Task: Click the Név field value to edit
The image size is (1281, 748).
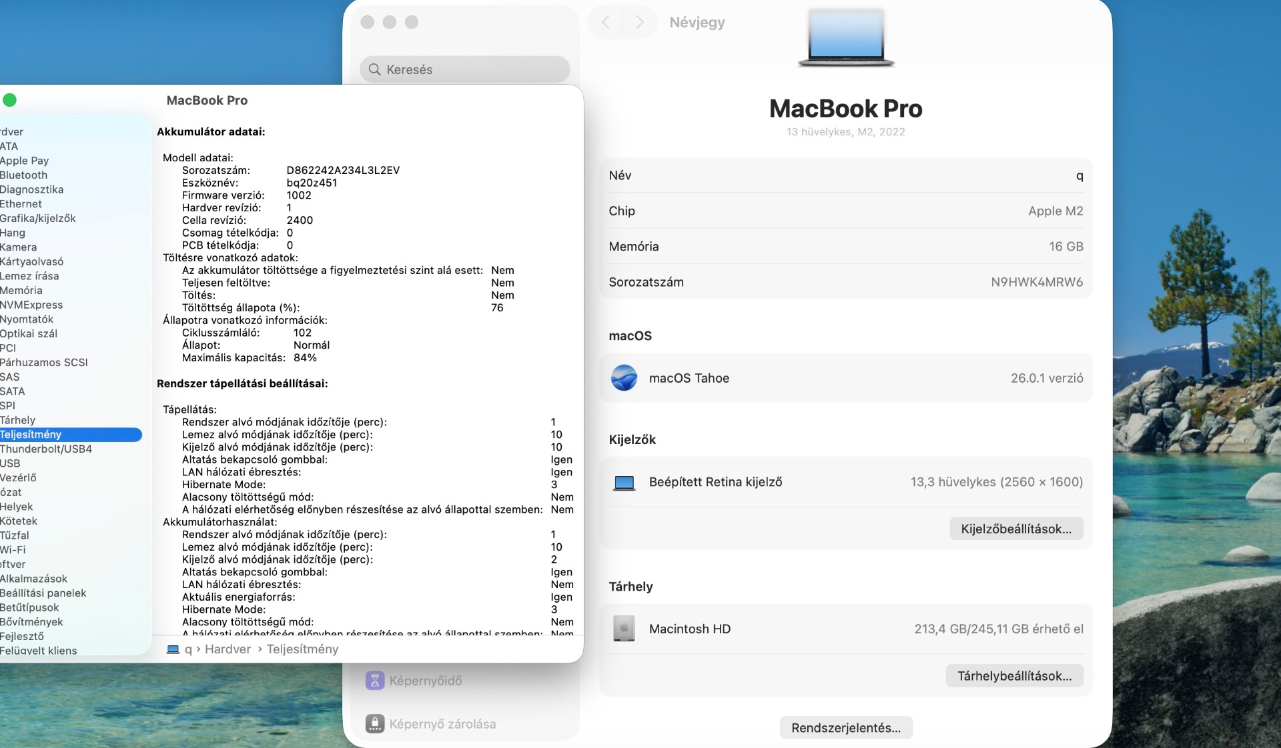Action: point(1079,175)
